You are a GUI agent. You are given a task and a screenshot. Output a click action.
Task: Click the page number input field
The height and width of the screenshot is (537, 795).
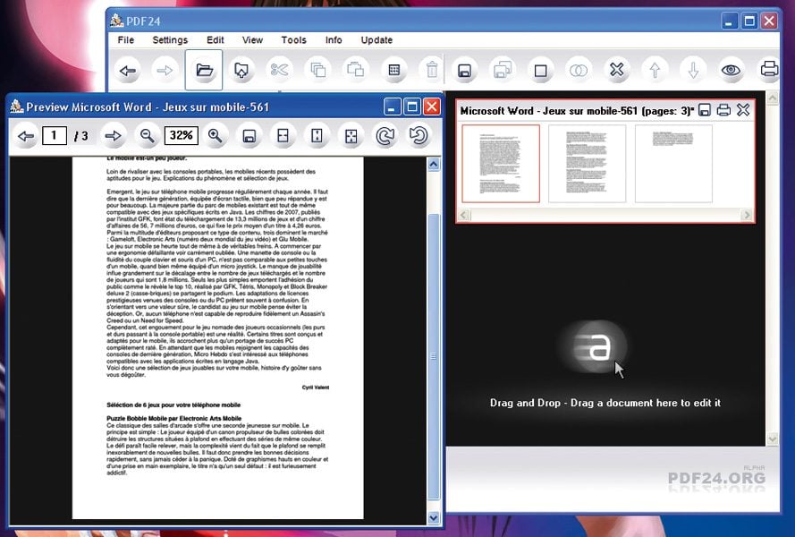click(55, 136)
